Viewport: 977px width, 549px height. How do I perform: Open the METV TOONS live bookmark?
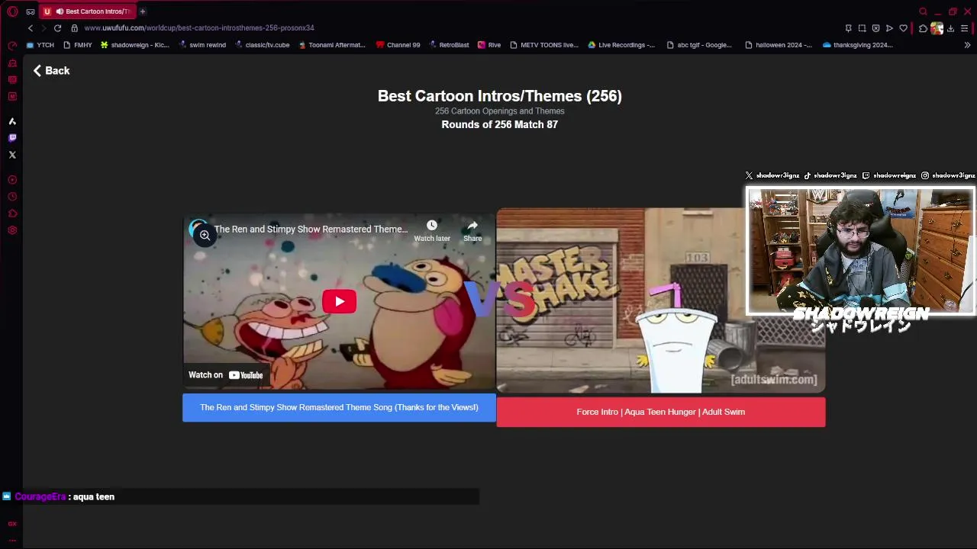(x=544, y=45)
